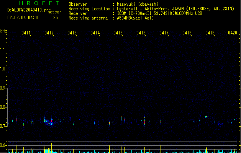Click the Receiving antenna label

88,18
